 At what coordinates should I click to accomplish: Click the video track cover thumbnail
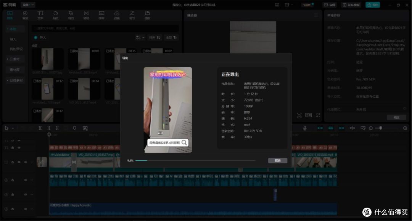coord(42,162)
